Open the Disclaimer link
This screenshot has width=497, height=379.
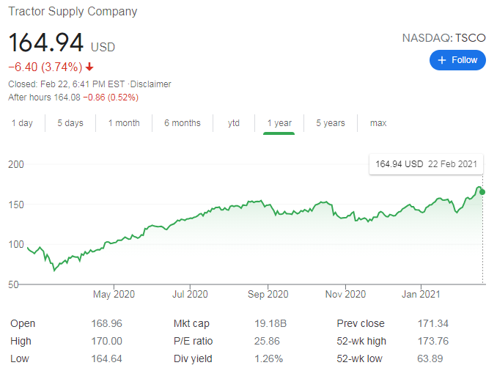[150, 84]
